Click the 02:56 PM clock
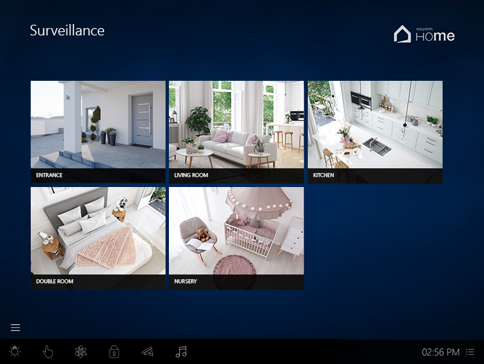Image resolution: width=484 pixels, height=364 pixels. [x=441, y=352]
